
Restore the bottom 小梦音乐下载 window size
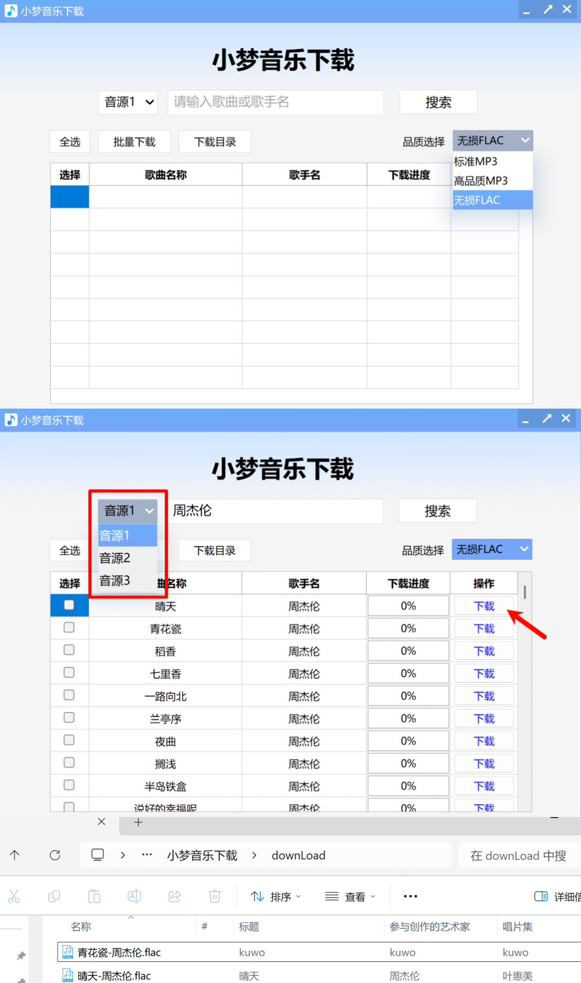pos(547,418)
